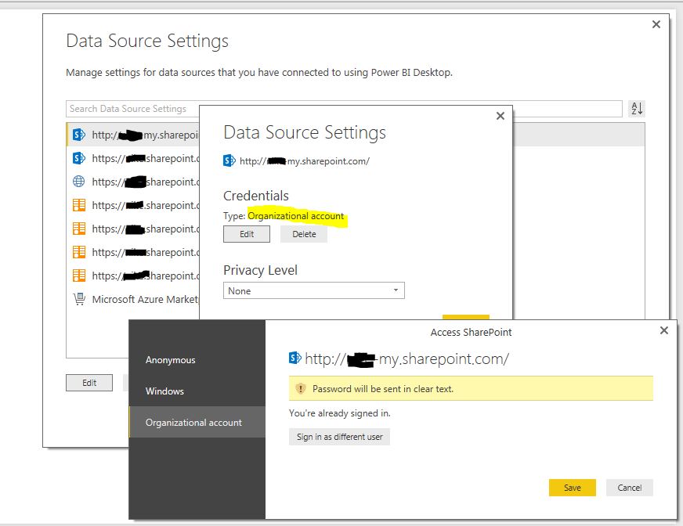Close the back Data Source Settings window
Viewport: 683px width, 526px height.
tap(656, 24)
